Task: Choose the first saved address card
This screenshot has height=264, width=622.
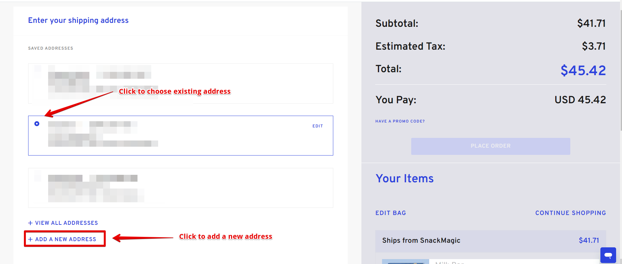Action: click(x=181, y=83)
